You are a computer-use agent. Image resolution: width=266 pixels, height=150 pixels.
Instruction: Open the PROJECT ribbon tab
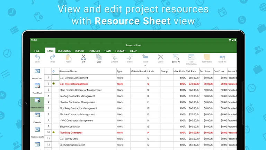pyautogui.click(x=94, y=51)
